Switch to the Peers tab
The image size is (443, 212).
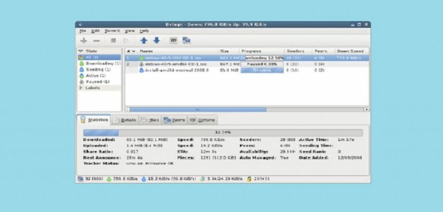point(174,120)
